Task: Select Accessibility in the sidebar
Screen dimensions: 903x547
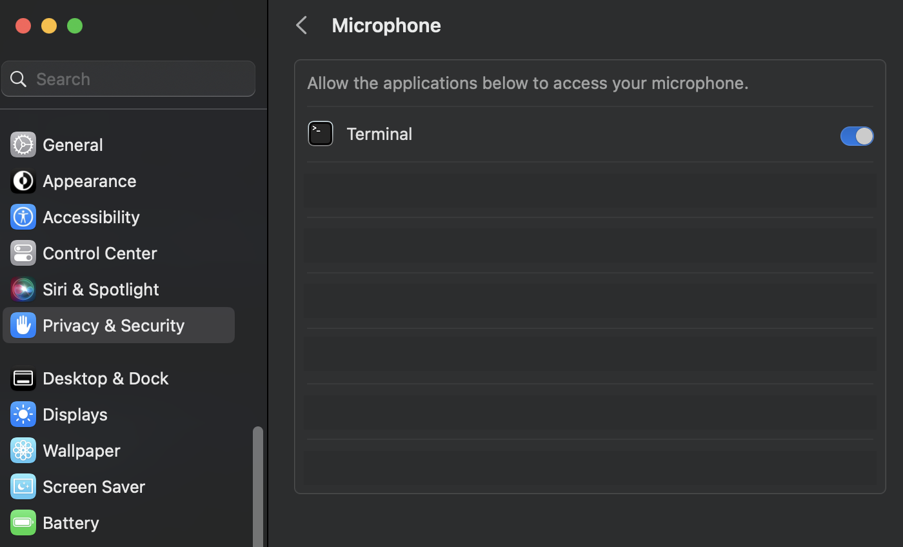Action: tap(119, 217)
